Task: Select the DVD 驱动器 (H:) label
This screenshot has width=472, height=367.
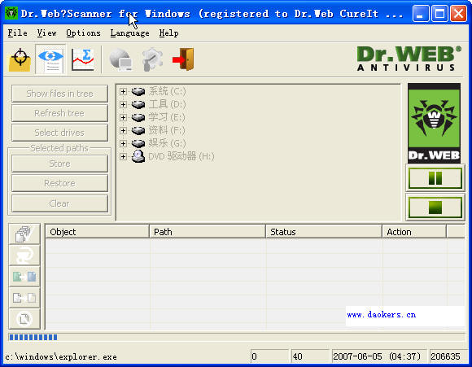Action: click(x=181, y=156)
